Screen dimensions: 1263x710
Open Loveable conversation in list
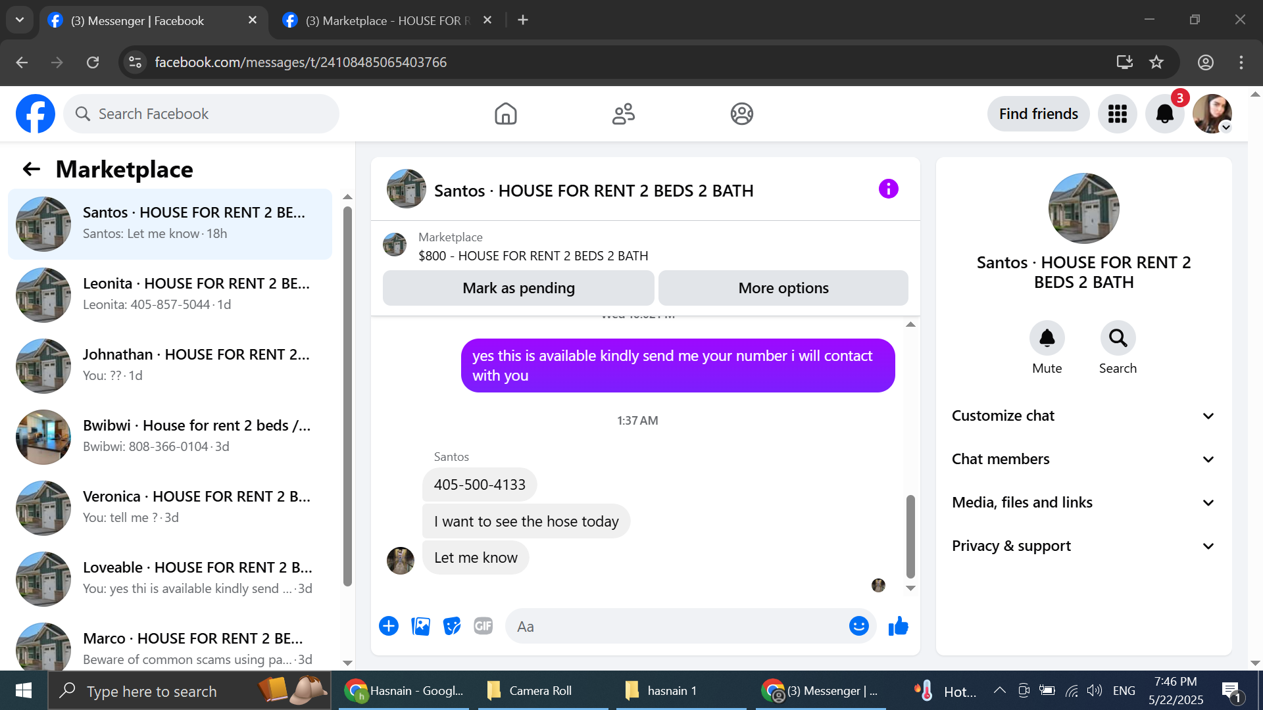[x=170, y=579]
